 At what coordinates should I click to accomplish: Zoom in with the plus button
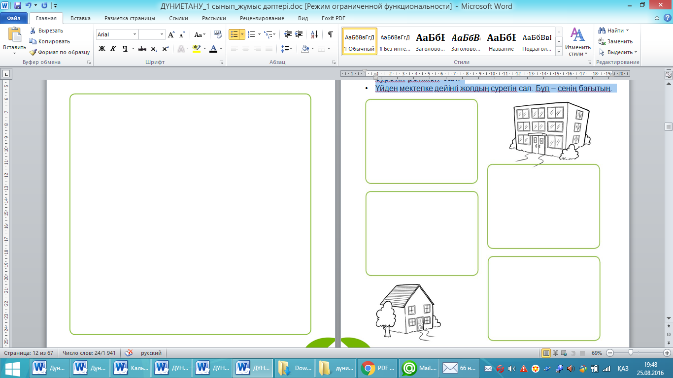(667, 353)
